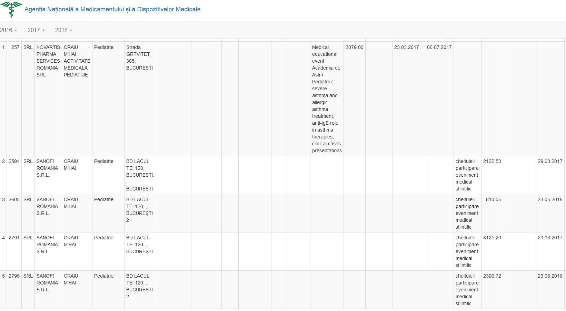Viewport: 566px width, 311px height.
Task: Click the 8125.29 amount value
Action: [492, 238]
